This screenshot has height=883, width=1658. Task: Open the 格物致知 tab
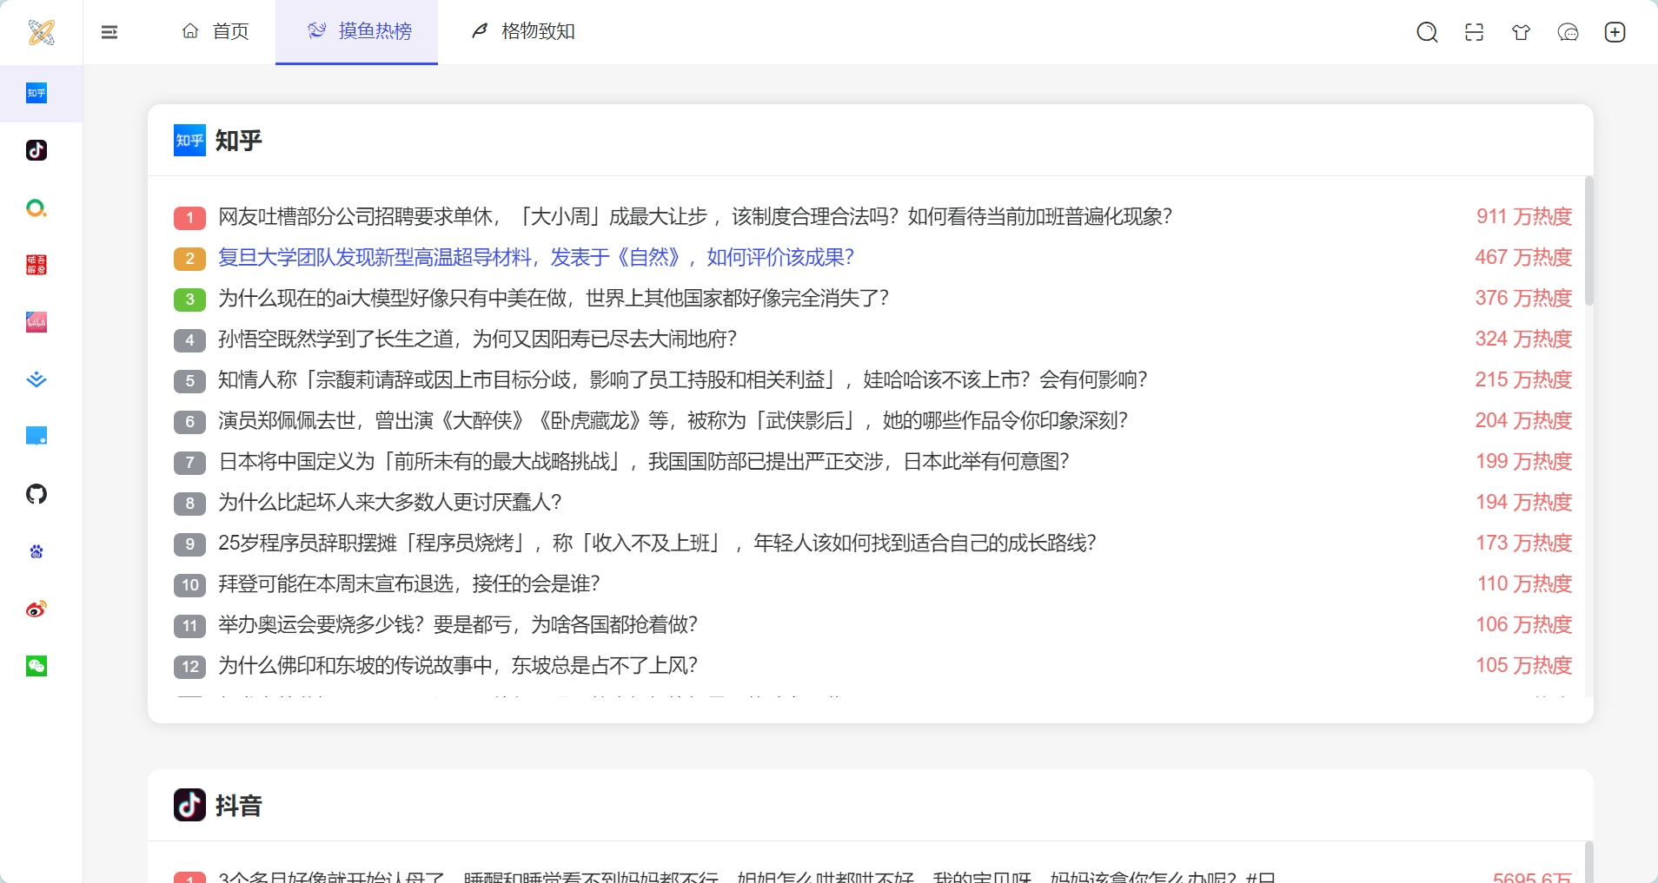tap(523, 31)
